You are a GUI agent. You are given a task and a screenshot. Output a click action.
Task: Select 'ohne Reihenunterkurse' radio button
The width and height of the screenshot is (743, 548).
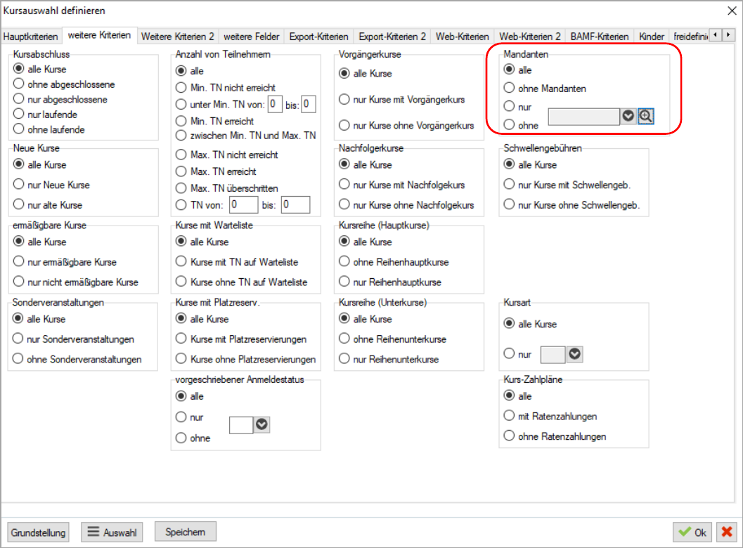392,339
